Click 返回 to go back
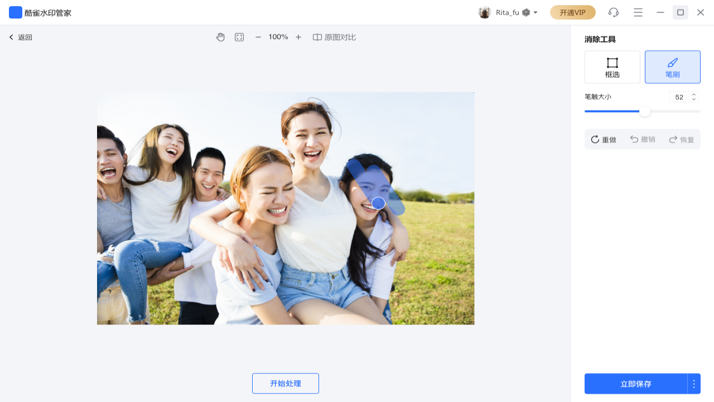 tap(20, 37)
